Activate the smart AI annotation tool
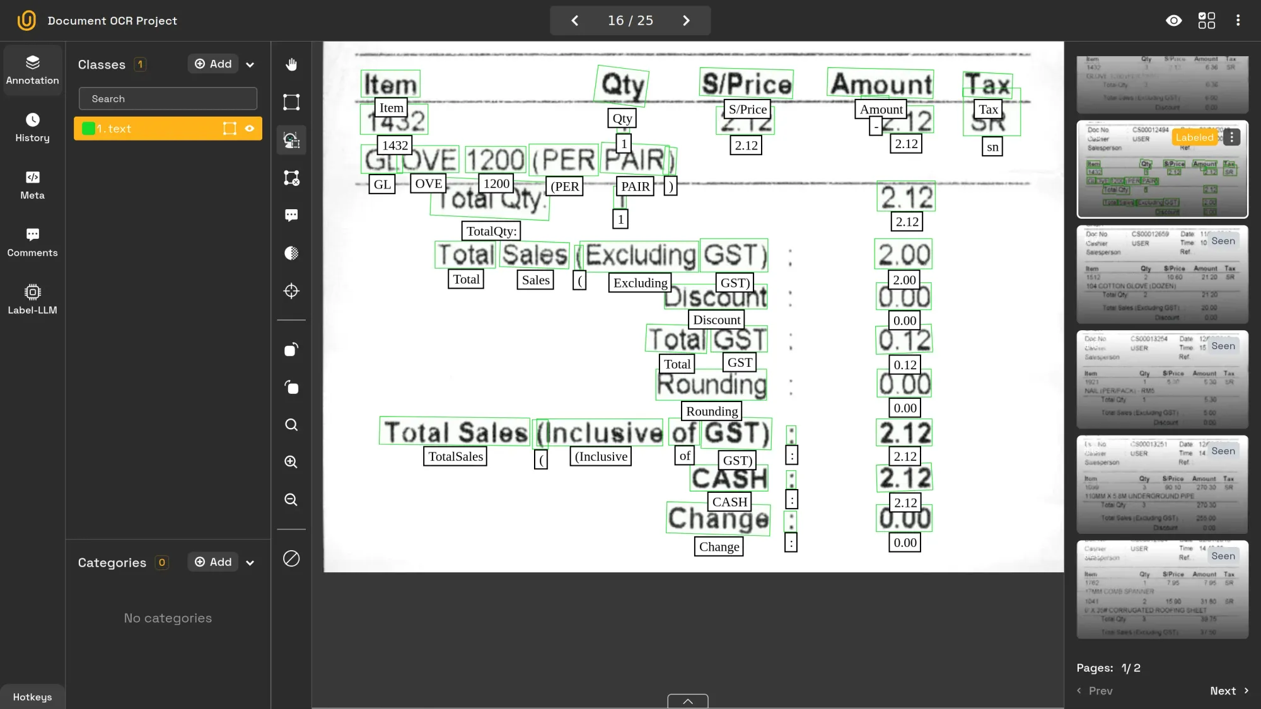 (291, 139)
